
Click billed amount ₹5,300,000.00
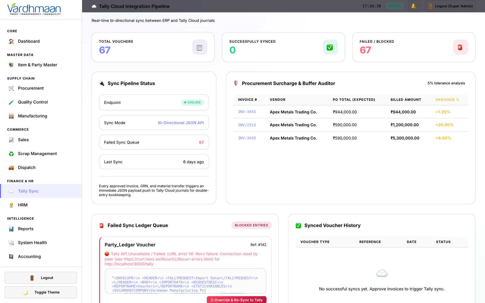pos(405,138)
